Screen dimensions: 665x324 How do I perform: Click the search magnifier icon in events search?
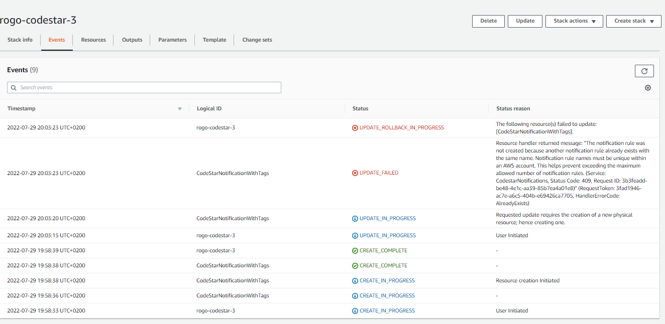click(13, 87)
